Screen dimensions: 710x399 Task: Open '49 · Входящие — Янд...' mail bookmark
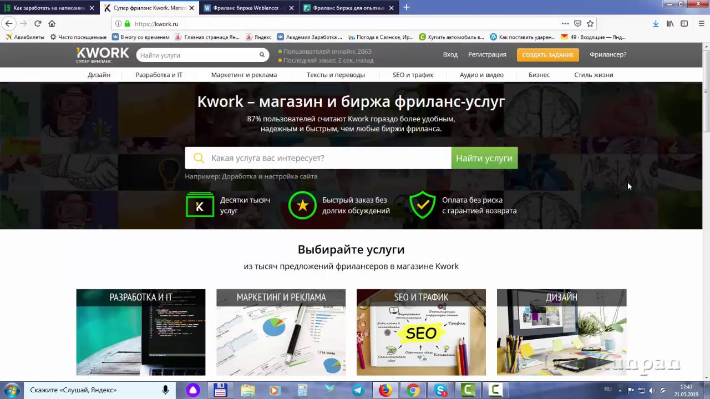(x=593, y=37)
